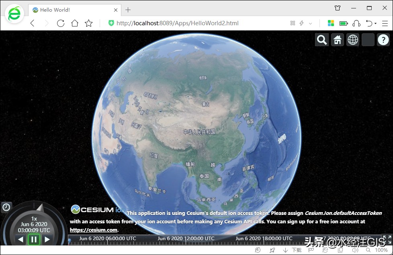Go back to the previous page
The height and width of the screenshot is (255, 393).
pos(32,23)
